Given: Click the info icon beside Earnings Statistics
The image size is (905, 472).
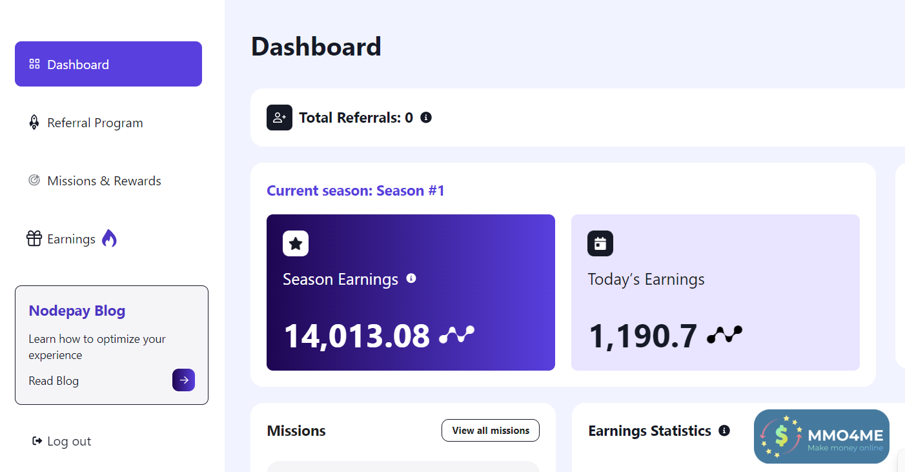Looking at the screenshot, I should coord(724,431).
